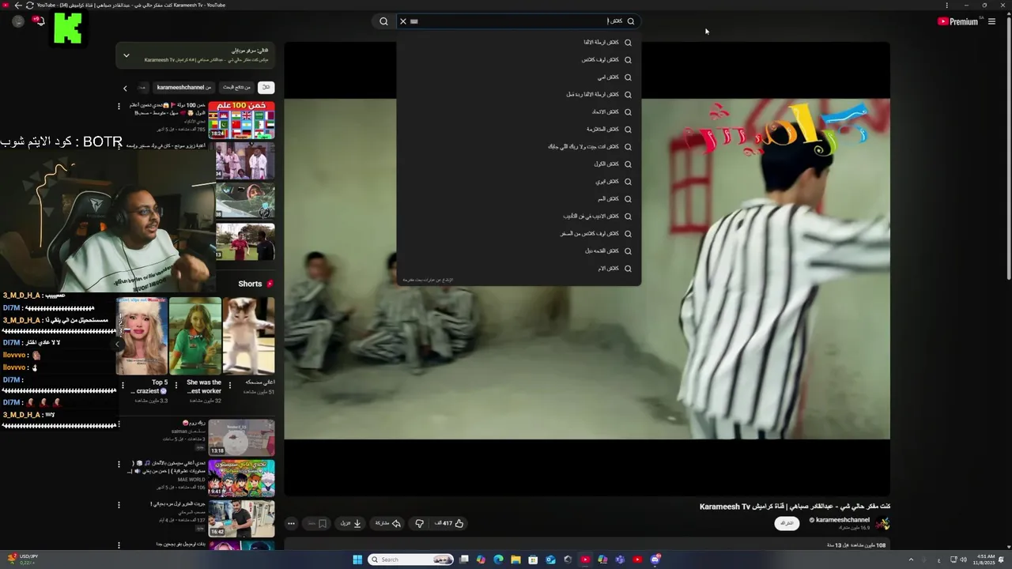
Task: Open options for 'She was the best worker' short
Action: tap(176, 384)
